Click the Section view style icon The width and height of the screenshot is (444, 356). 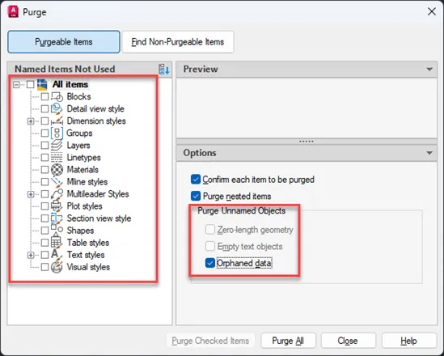click(x=57, y=218)
